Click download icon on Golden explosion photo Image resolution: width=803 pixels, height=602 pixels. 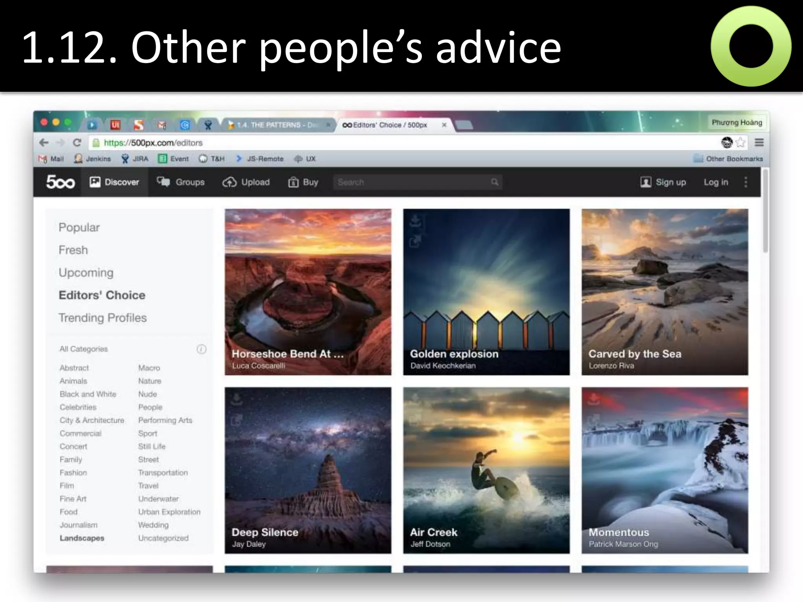415,221
